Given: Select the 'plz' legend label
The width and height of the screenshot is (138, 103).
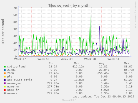Looking at the screenshot, I should pos(10,77).
